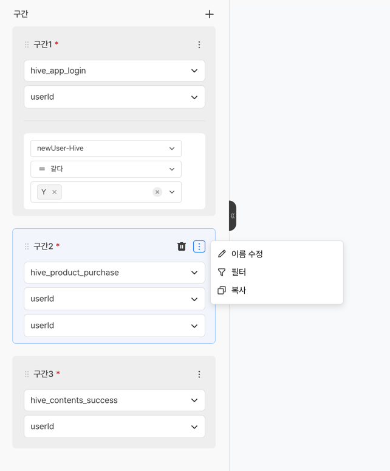Select '복사' from the context menu
Screen dimensions: 390x471
238,290
